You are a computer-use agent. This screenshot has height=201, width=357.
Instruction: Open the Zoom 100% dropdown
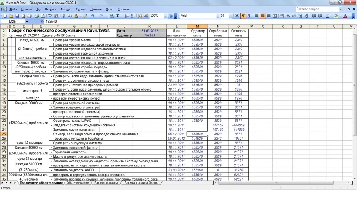point(165,16)
